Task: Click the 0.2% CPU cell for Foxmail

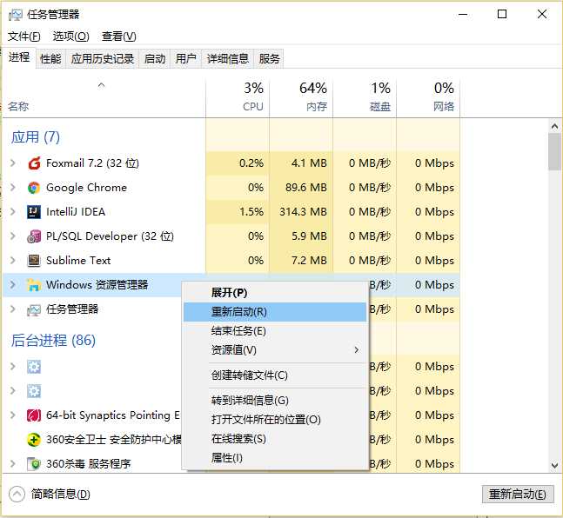Action: 238,163
